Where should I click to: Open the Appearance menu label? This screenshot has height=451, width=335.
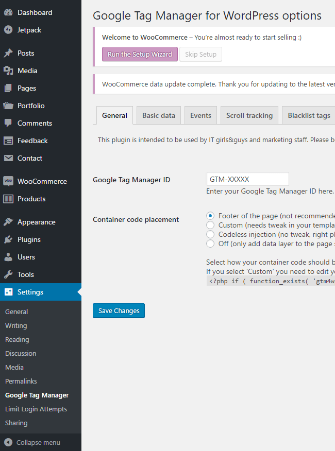(36, 222)
